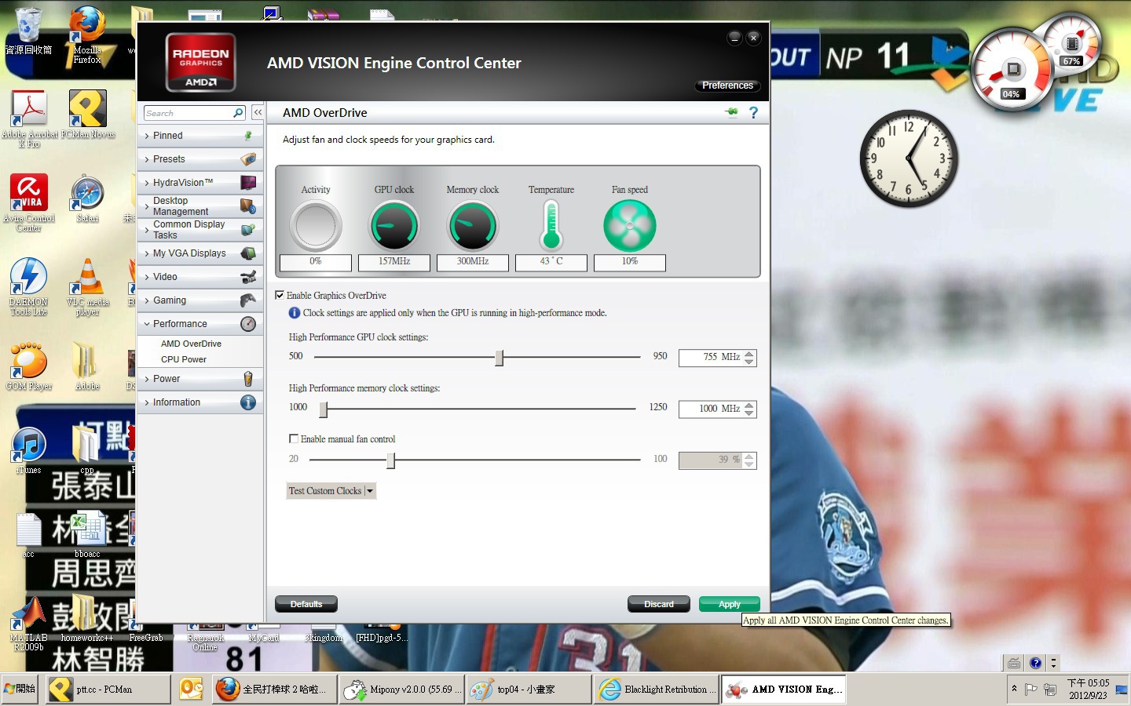Open the CPU Power sub-item
1131x706 pixels.
point(184,359)
